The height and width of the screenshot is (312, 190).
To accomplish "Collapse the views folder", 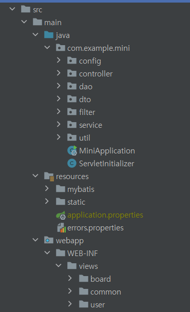I will tap(59, 265).
